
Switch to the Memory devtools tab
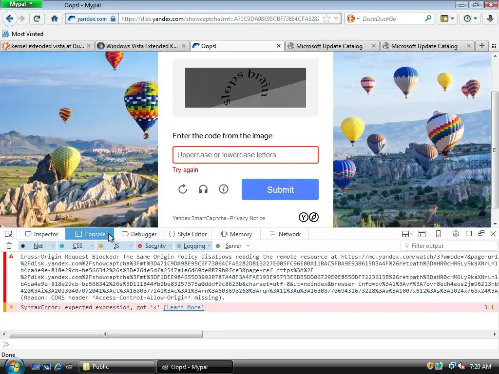point(236,234)
